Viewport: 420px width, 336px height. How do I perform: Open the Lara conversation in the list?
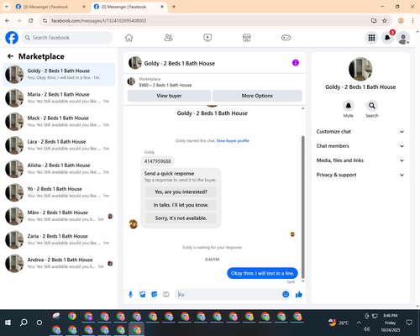[59, 145]
